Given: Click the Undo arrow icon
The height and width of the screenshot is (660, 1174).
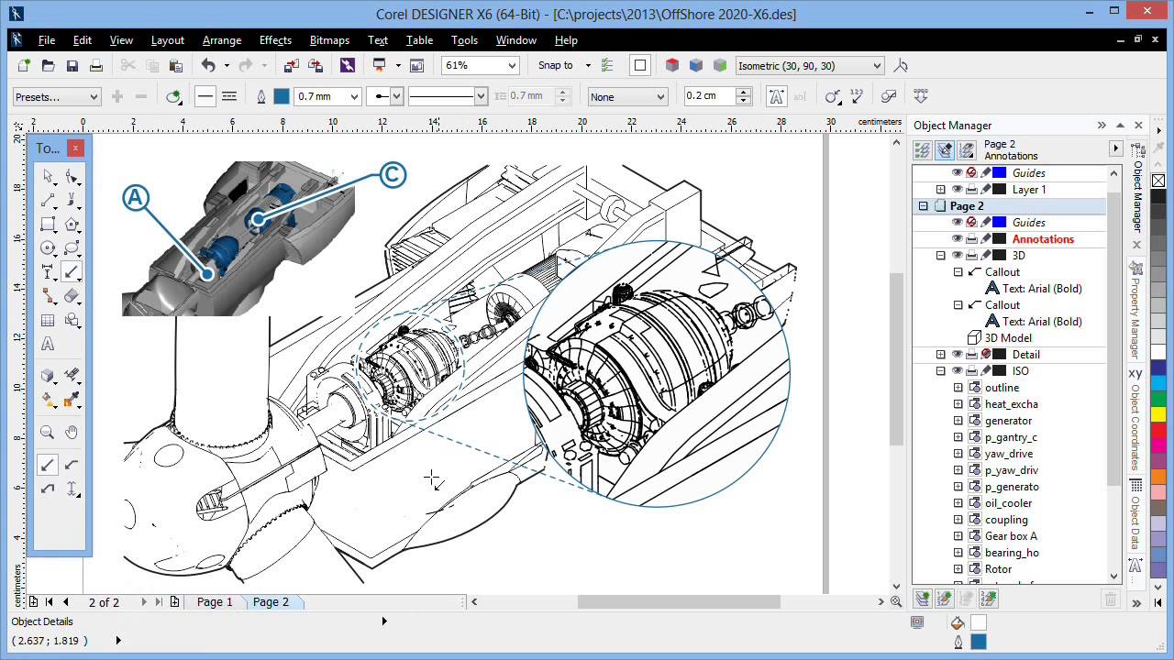Looking at the screenshot, I should 208,65.
